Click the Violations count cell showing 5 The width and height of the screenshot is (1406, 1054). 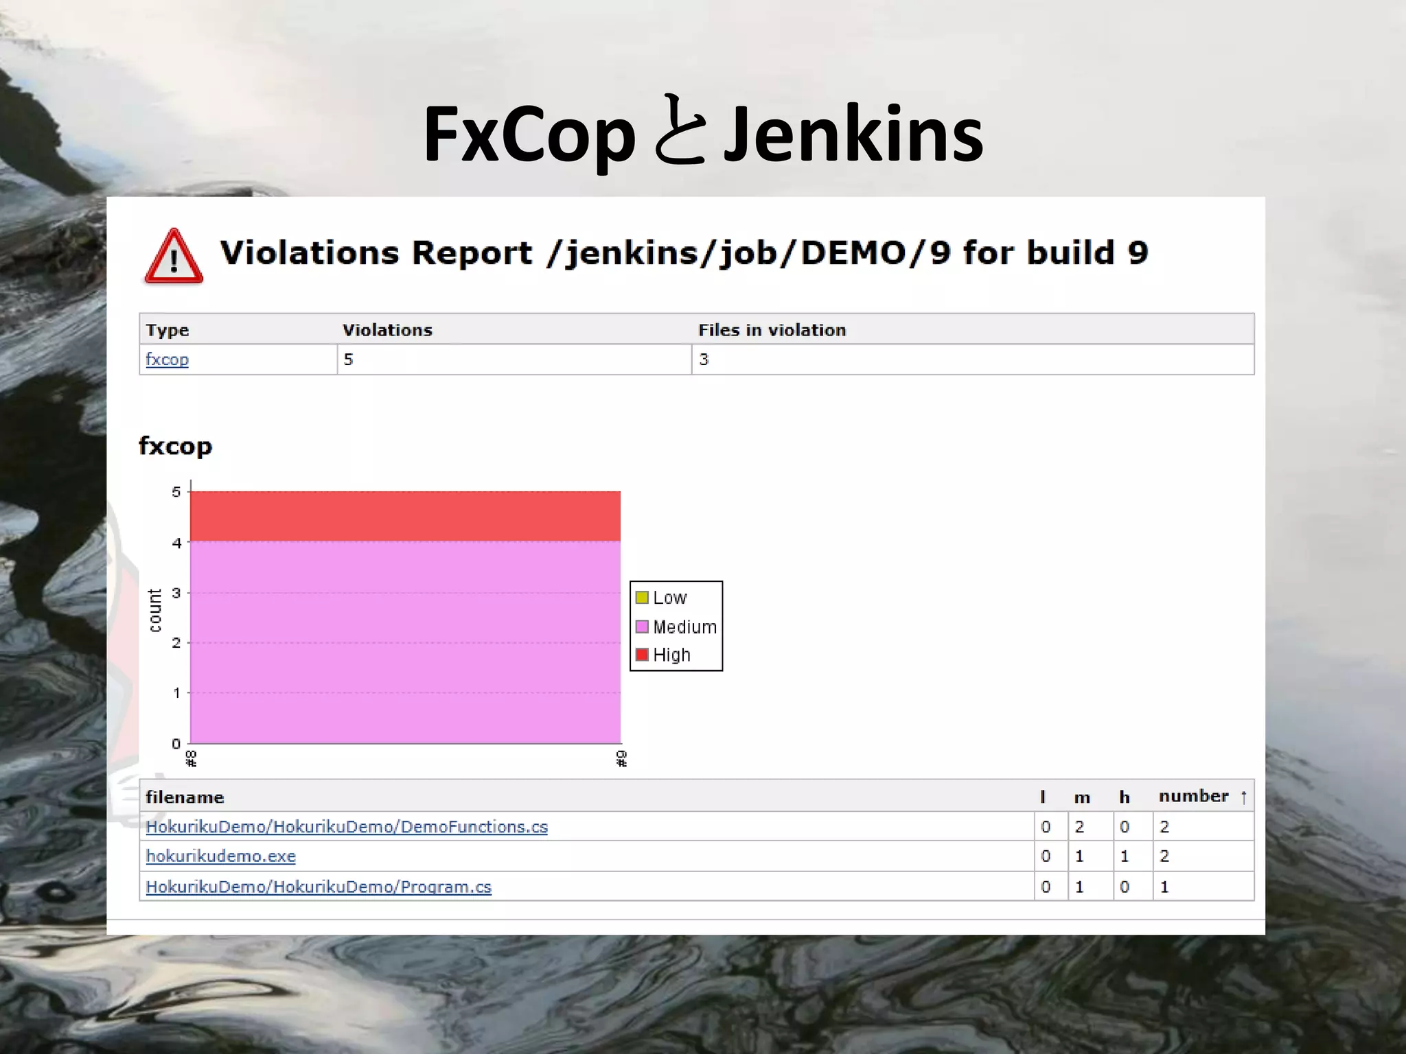point(514,360)
